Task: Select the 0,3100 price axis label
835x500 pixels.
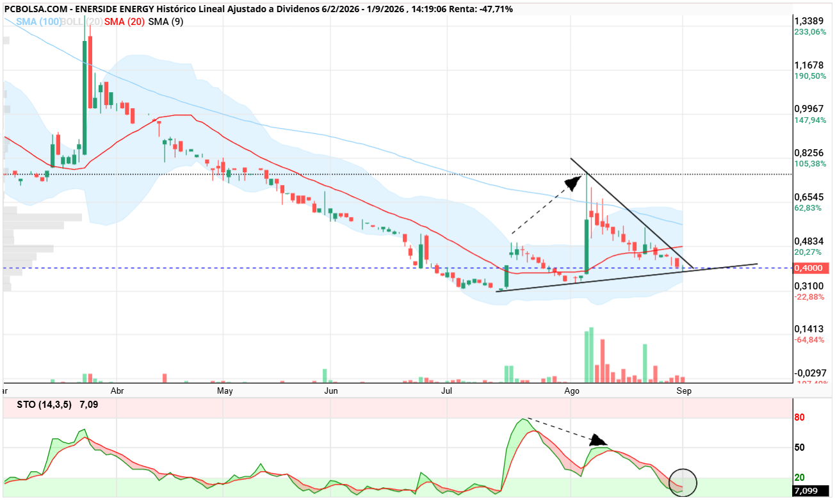Action: click(809, 286)
